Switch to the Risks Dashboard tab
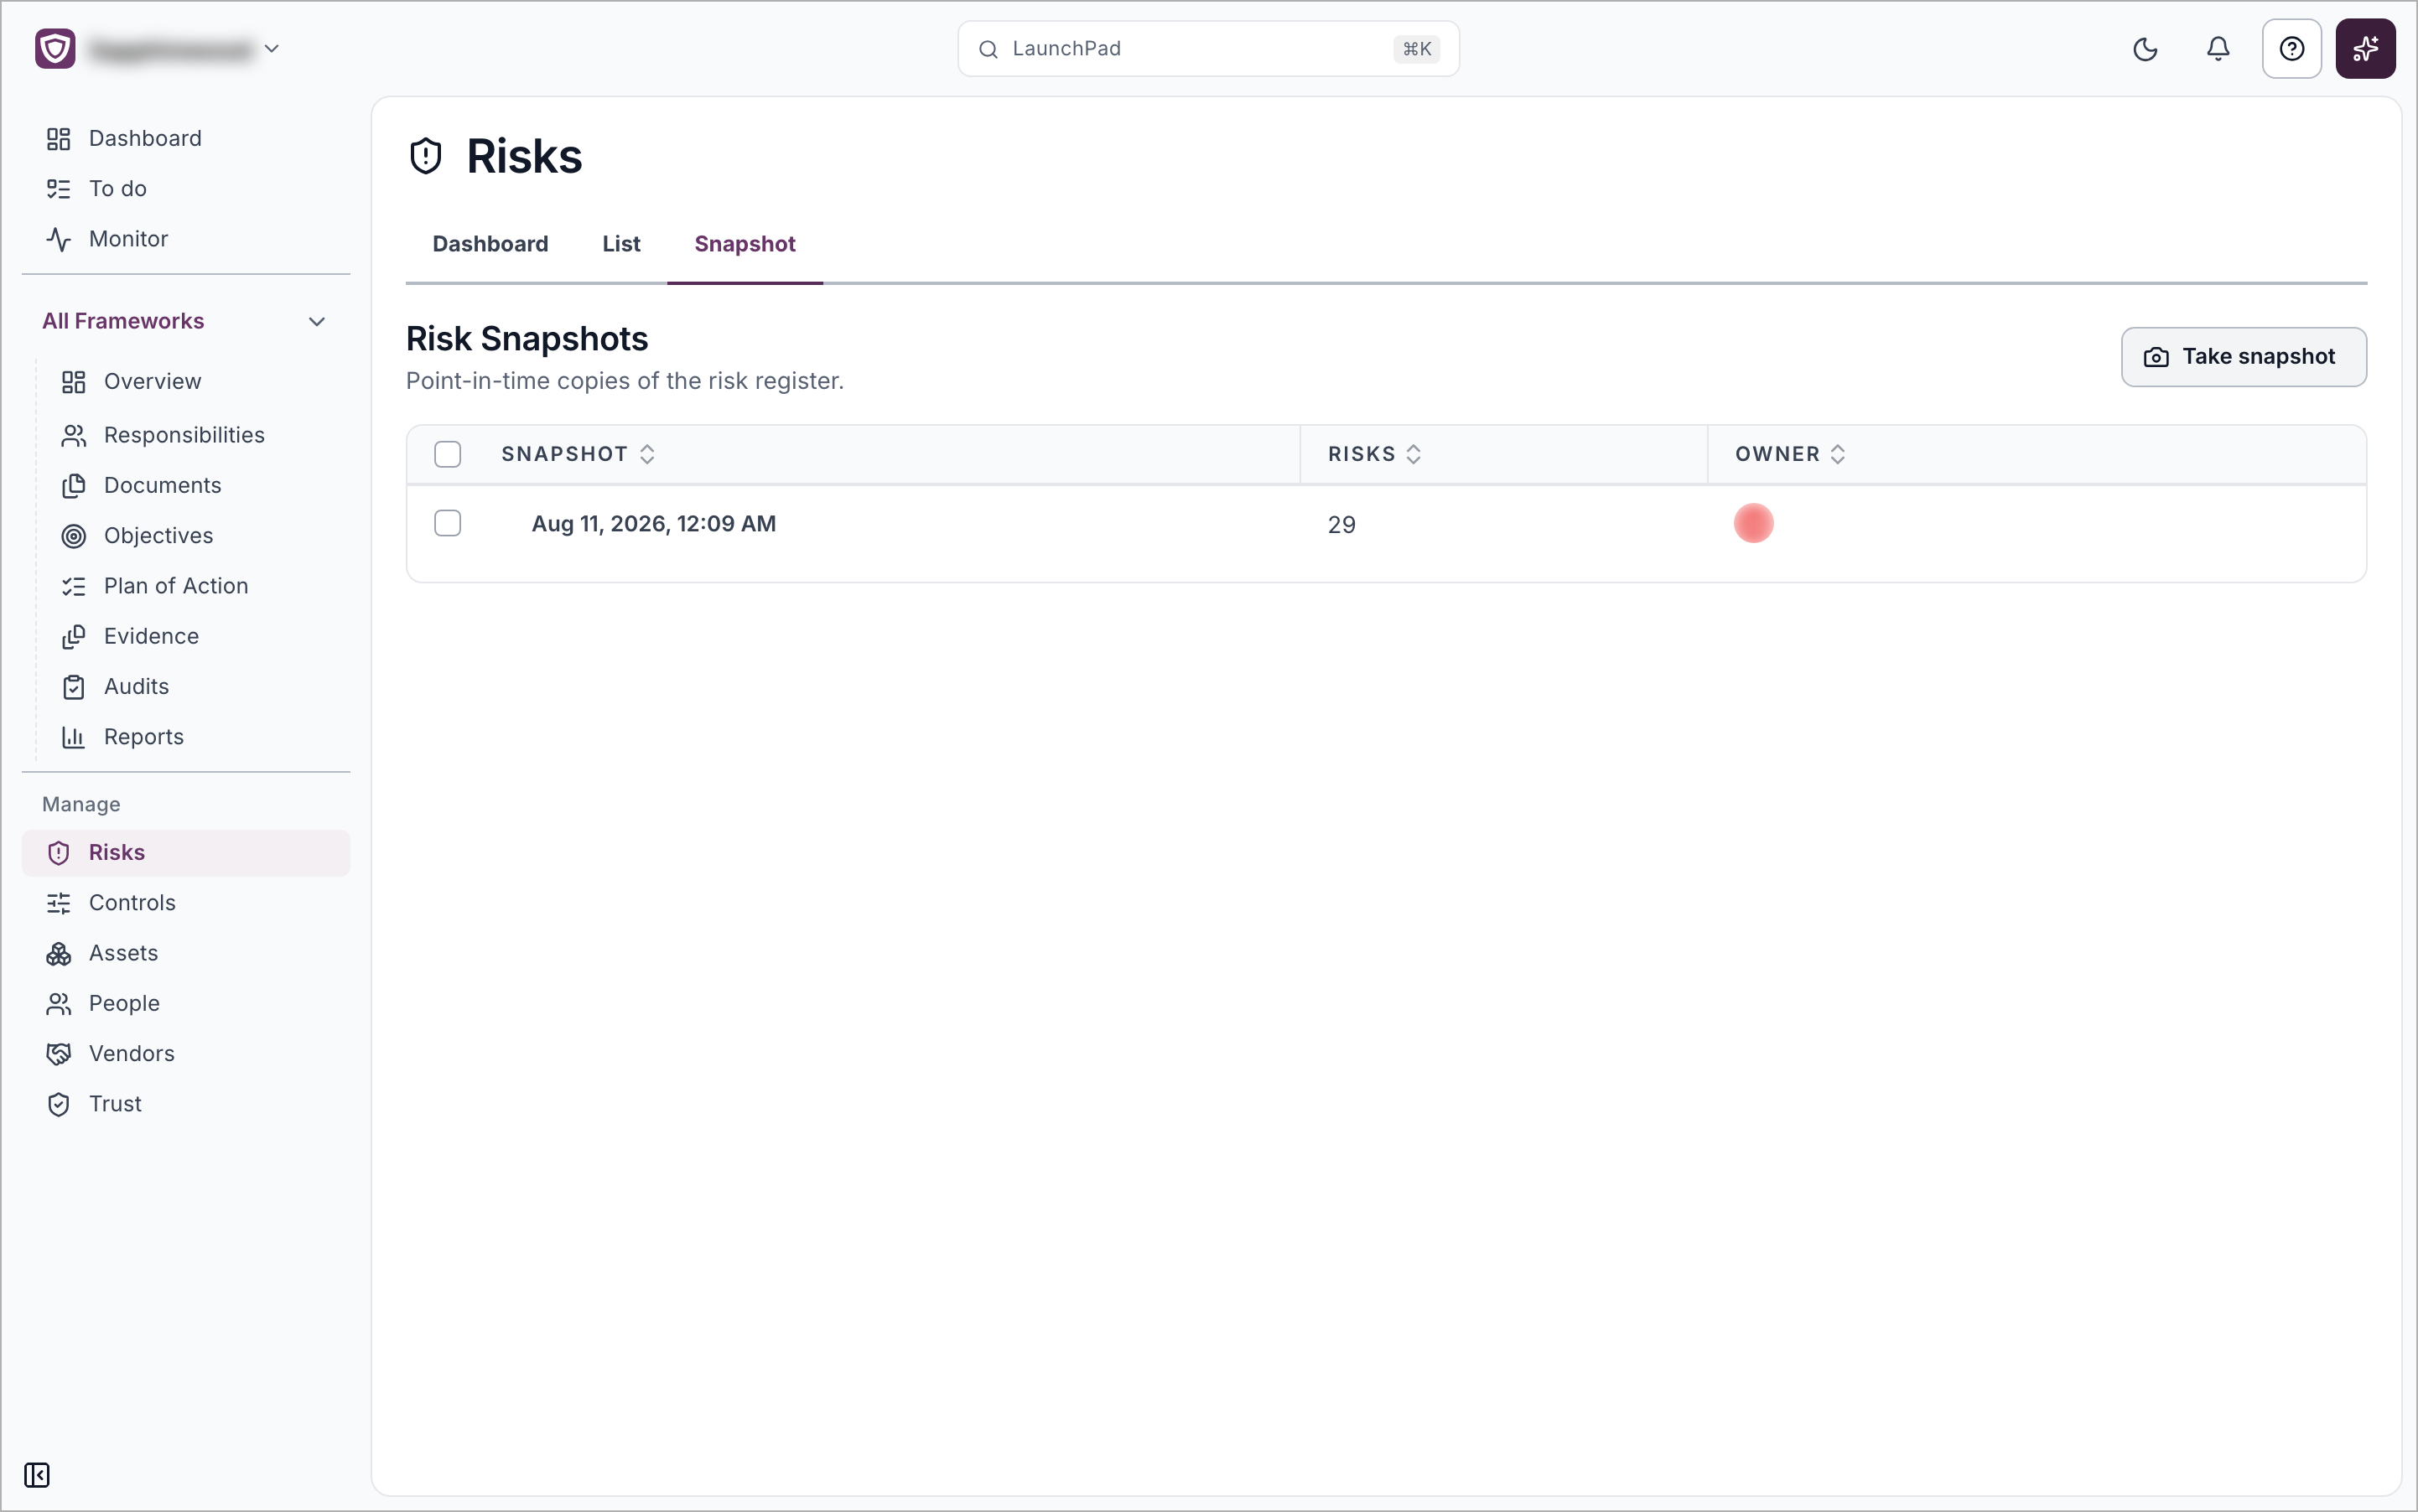2418x1512 pixels. (490, 244)
